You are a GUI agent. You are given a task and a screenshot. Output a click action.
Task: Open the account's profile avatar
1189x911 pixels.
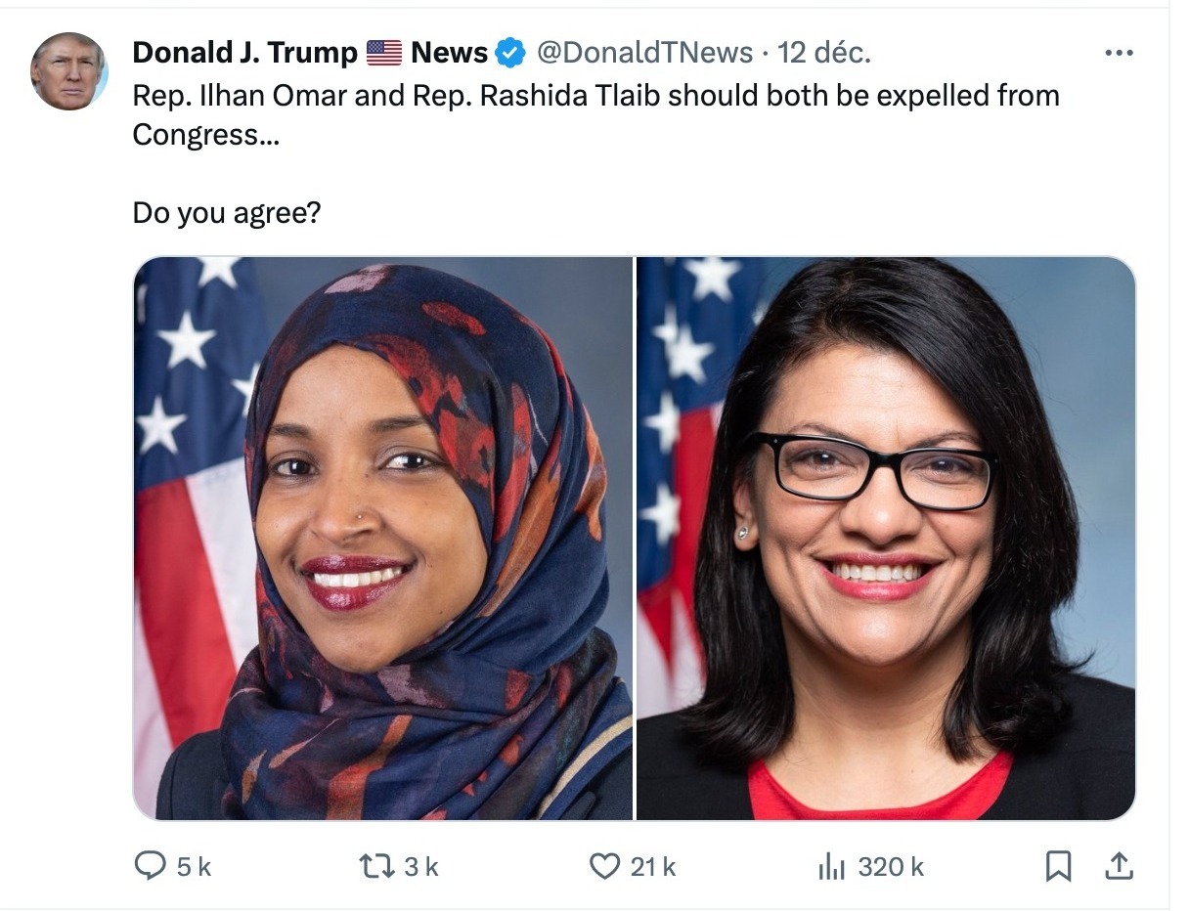point(68,71)
